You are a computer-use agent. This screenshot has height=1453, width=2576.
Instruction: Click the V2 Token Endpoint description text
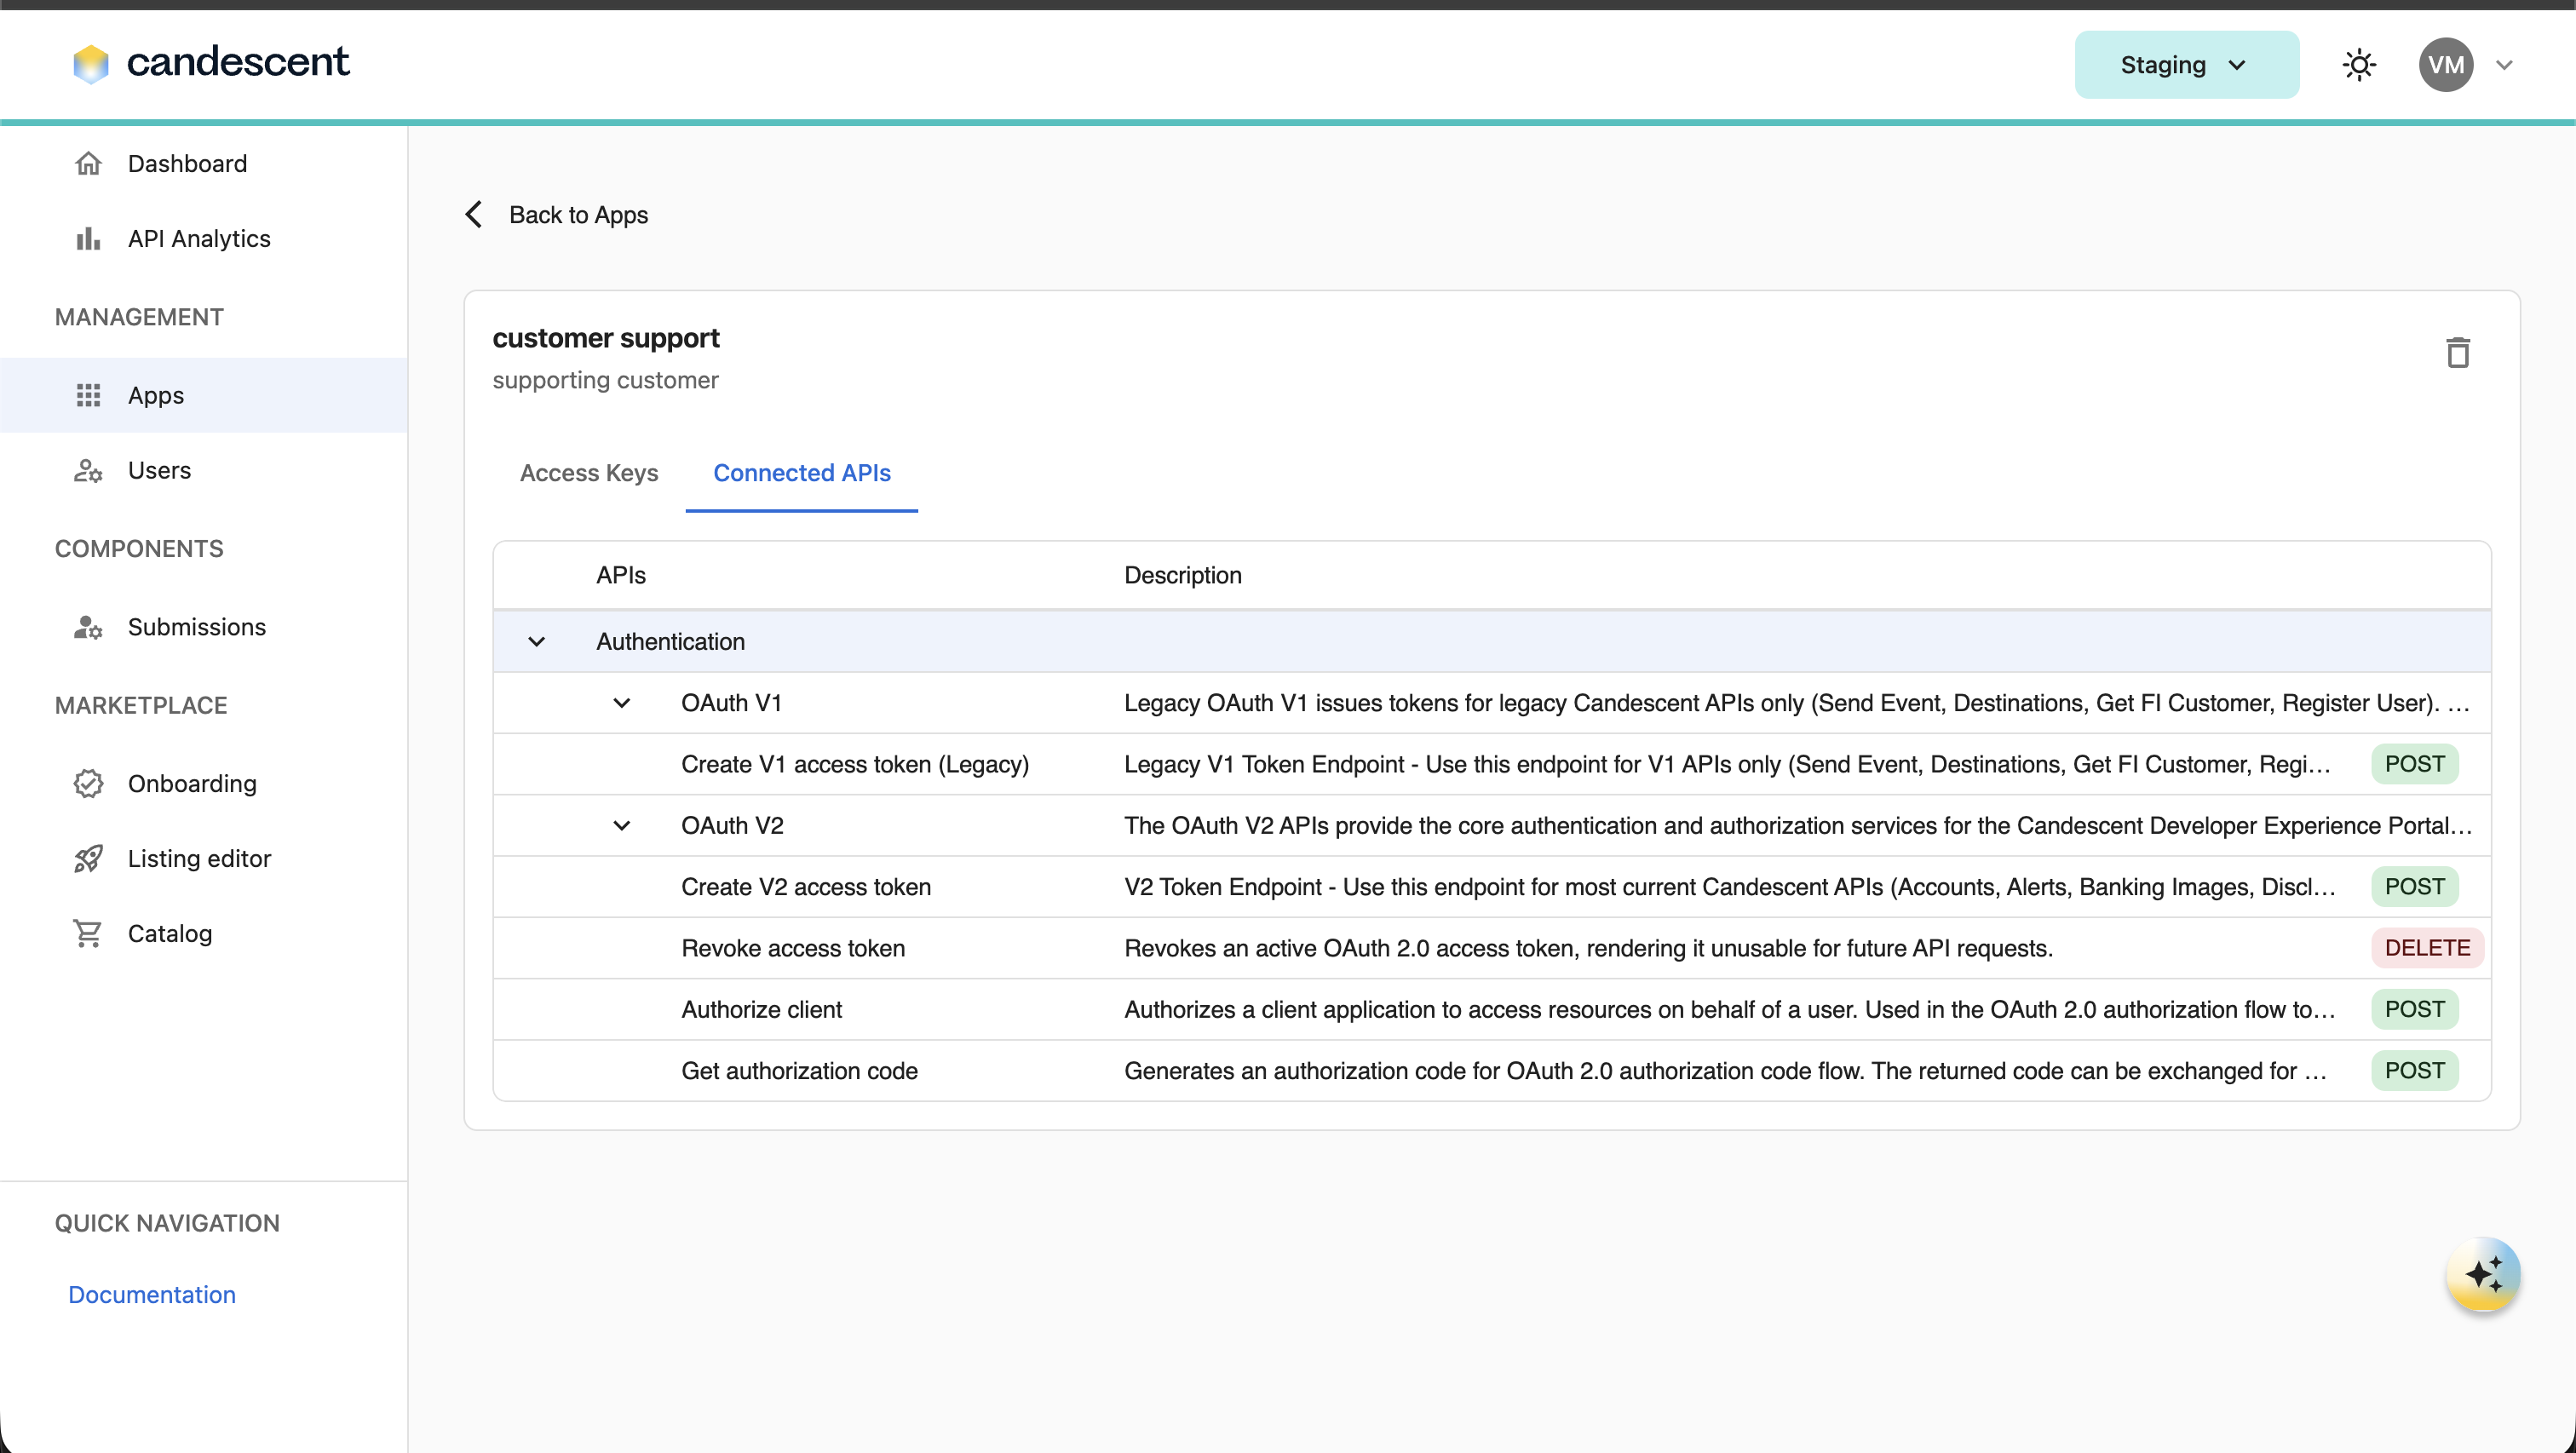click(1730, 887)
